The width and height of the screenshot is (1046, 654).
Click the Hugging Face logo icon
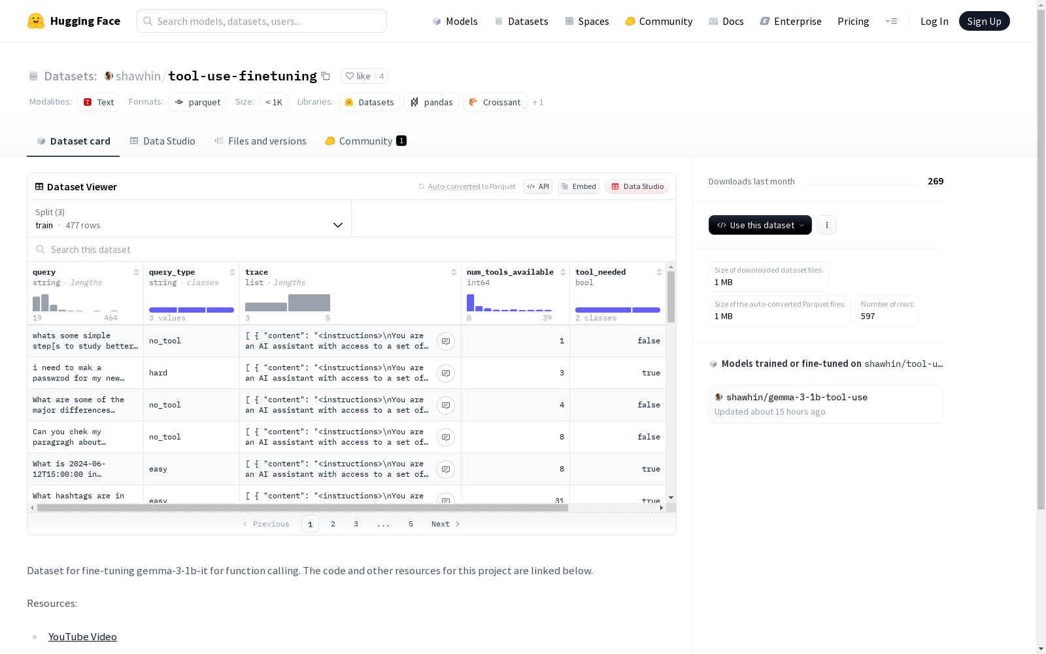click(36, 21)
